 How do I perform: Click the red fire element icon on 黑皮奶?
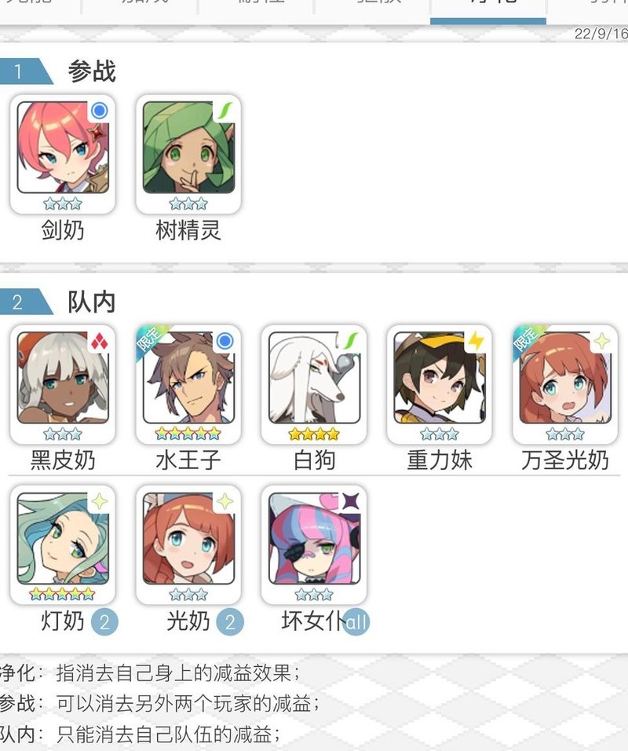[99, 342]
